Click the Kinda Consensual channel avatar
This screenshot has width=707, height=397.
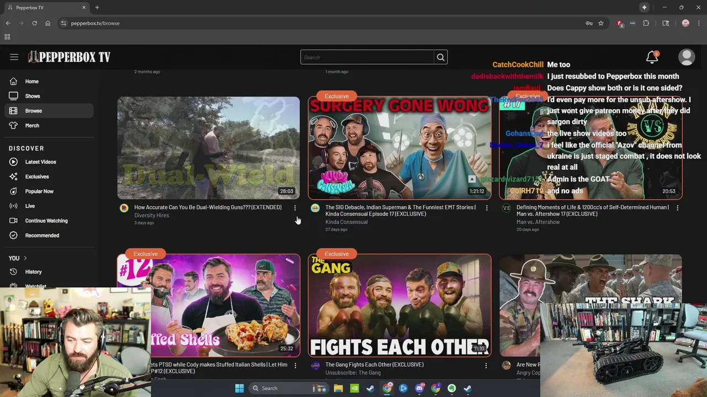(315, 208)
